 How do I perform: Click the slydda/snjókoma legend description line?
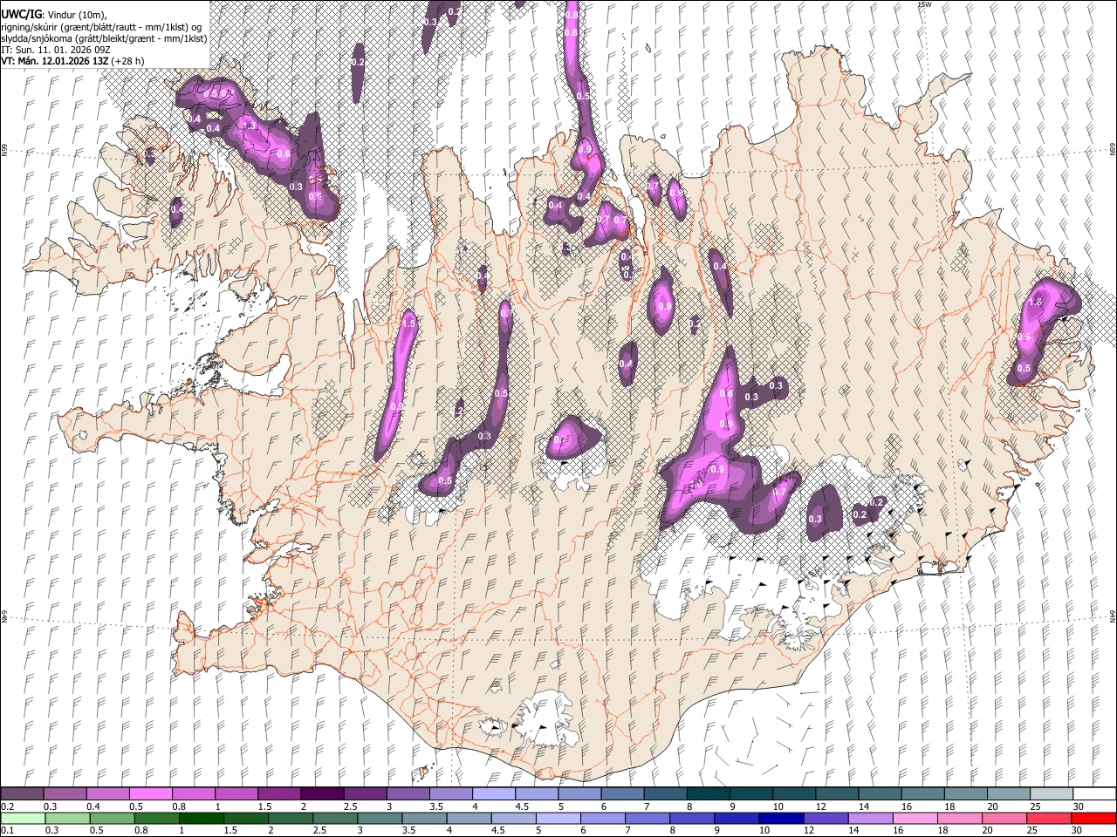[x=104, y=38]
